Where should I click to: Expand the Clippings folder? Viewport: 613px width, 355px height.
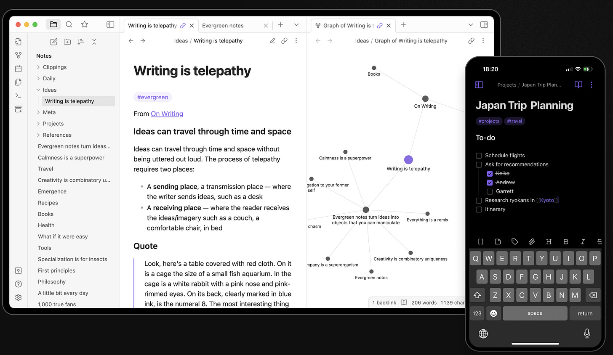(x=38, y=67)
